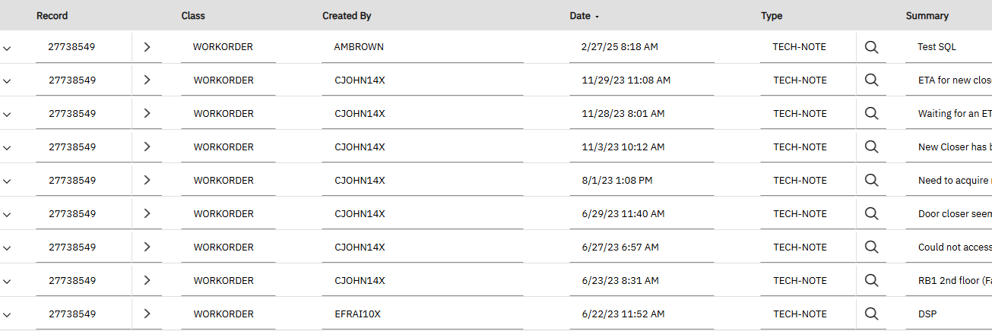Screen dimensions: 992x331
Task: Open the magnifier in the DSP summary row
Action: coord(872,314)
